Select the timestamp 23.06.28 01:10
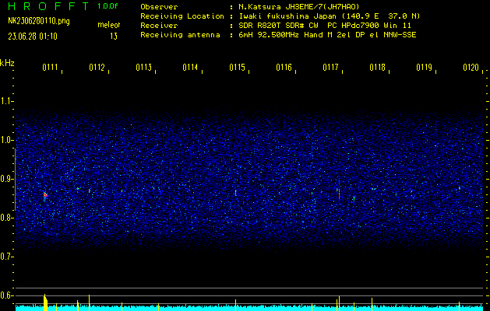490x311 pixels. (x=33, y=37)
